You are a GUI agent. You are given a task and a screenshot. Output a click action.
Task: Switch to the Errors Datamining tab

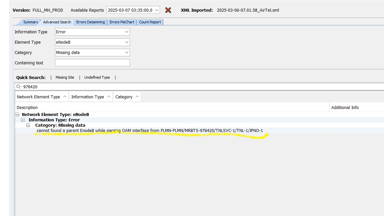90,22
